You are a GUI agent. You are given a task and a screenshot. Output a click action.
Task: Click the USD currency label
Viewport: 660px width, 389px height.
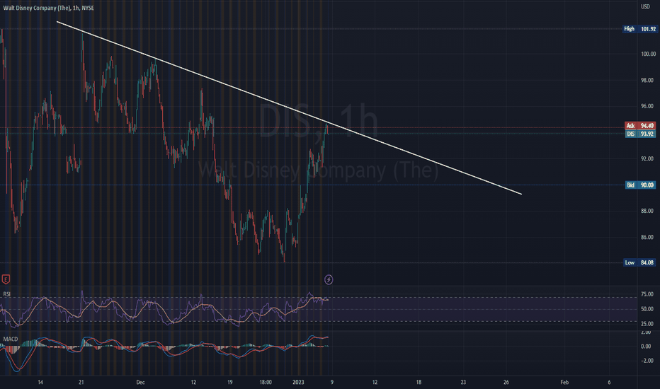click(645, 7)
